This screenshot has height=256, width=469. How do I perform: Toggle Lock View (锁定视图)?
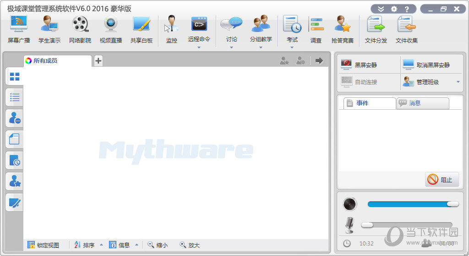pos(44,245)
